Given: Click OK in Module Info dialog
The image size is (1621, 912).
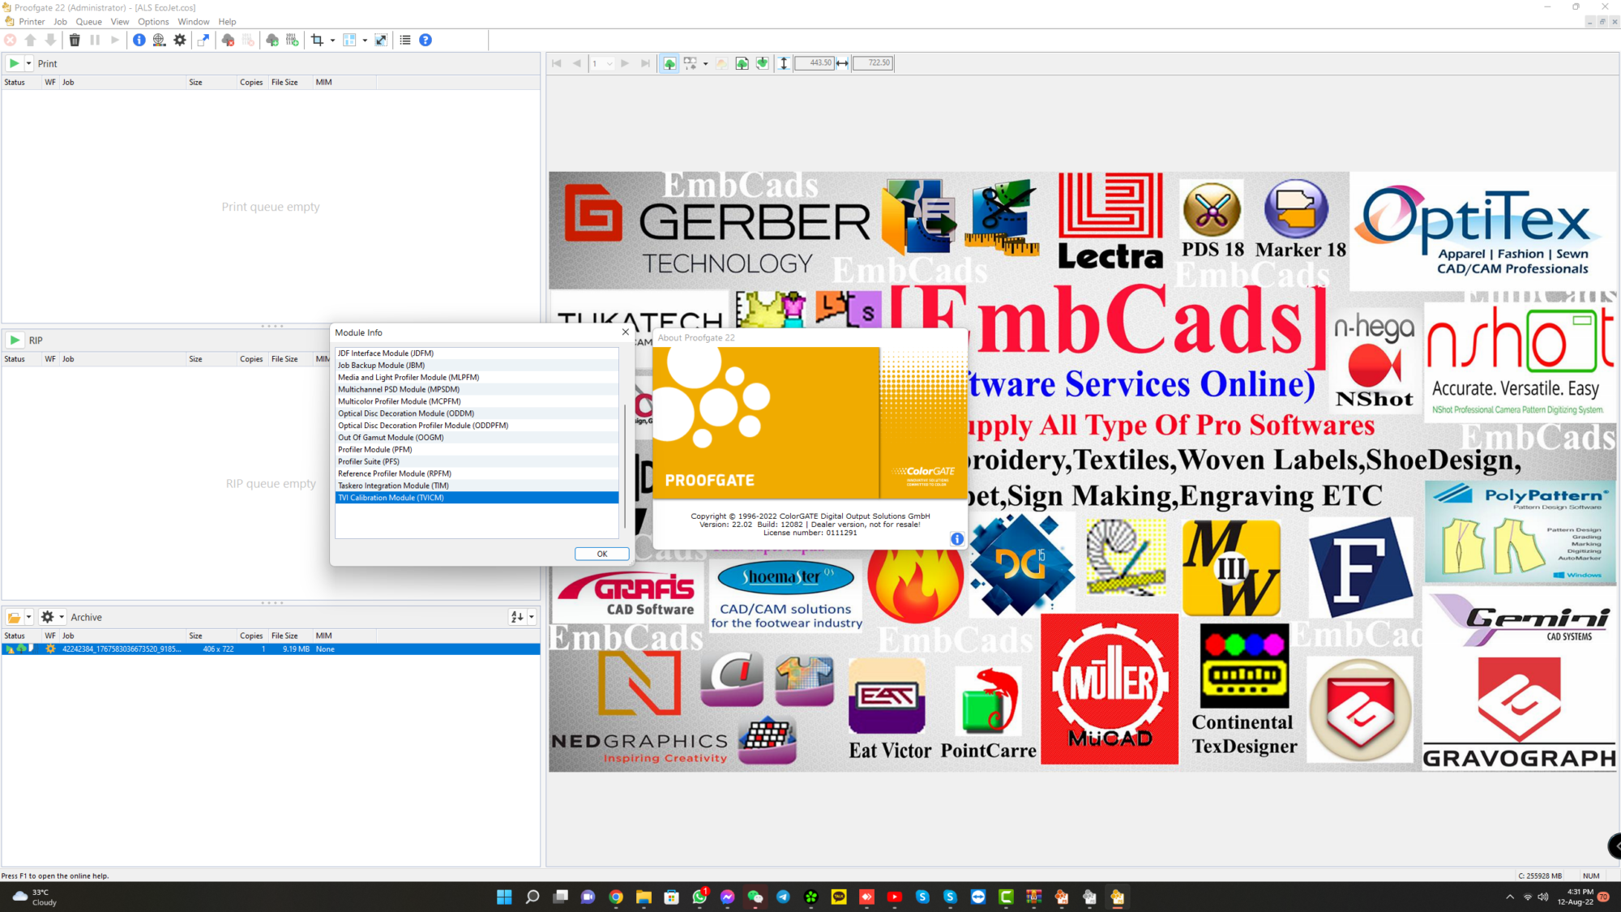Looking at the screenshot, I should pos(601,554).
